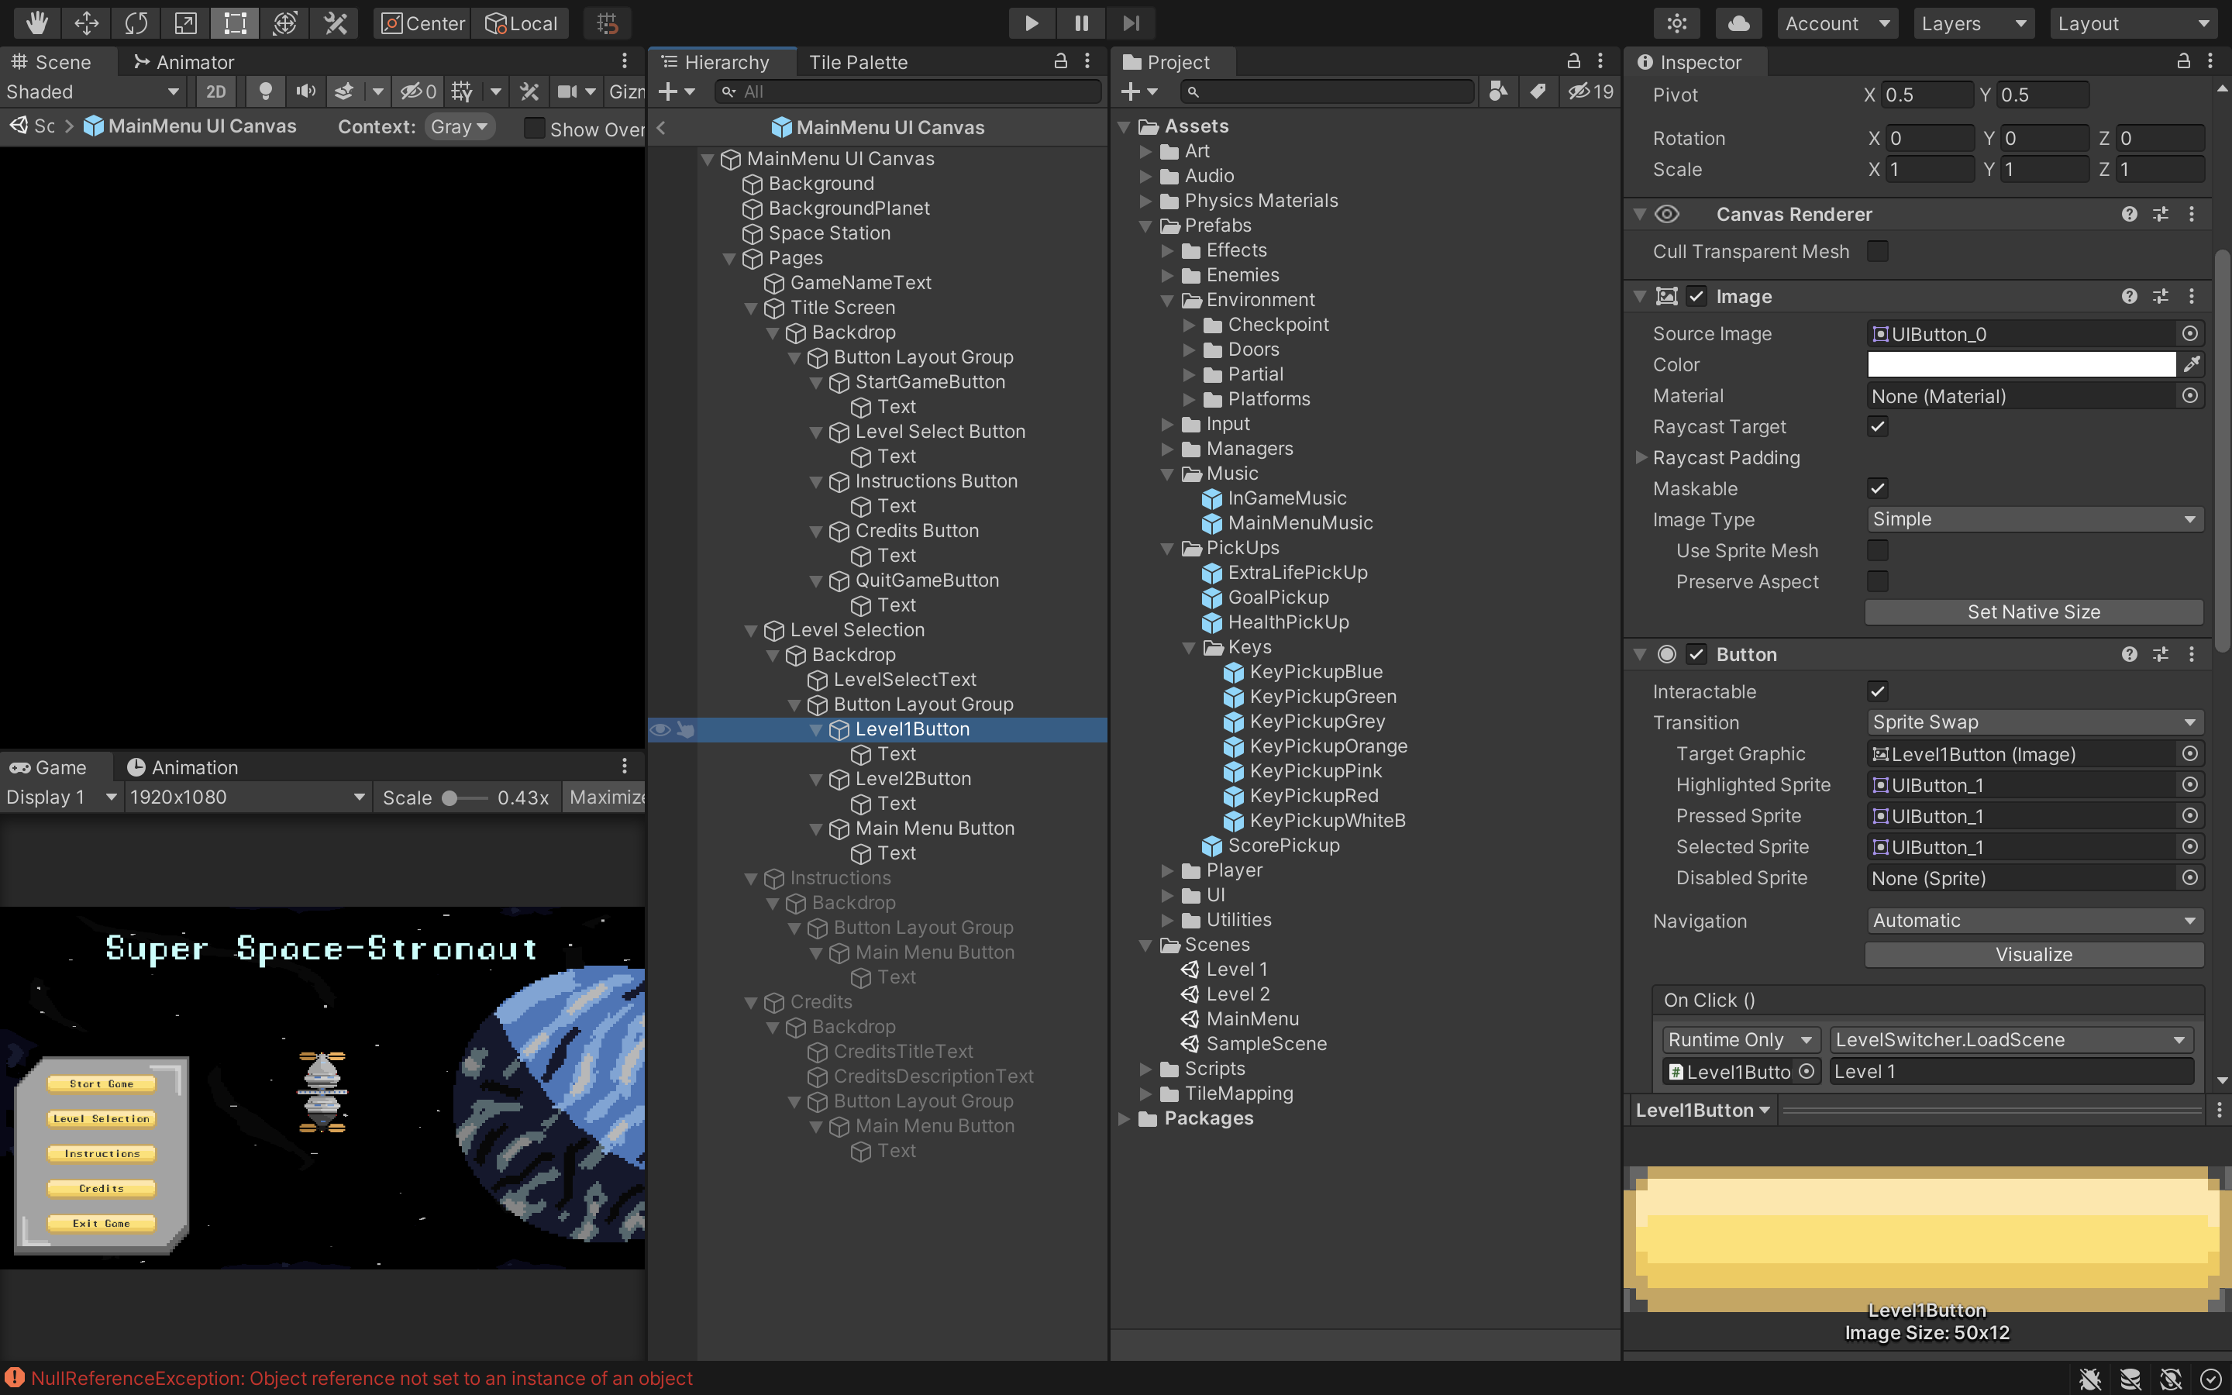Screen dimensions: 2232x1395
Task: Toggle Raycast Target checkbox in Inspector
Action: click(x=1875, y=428)
